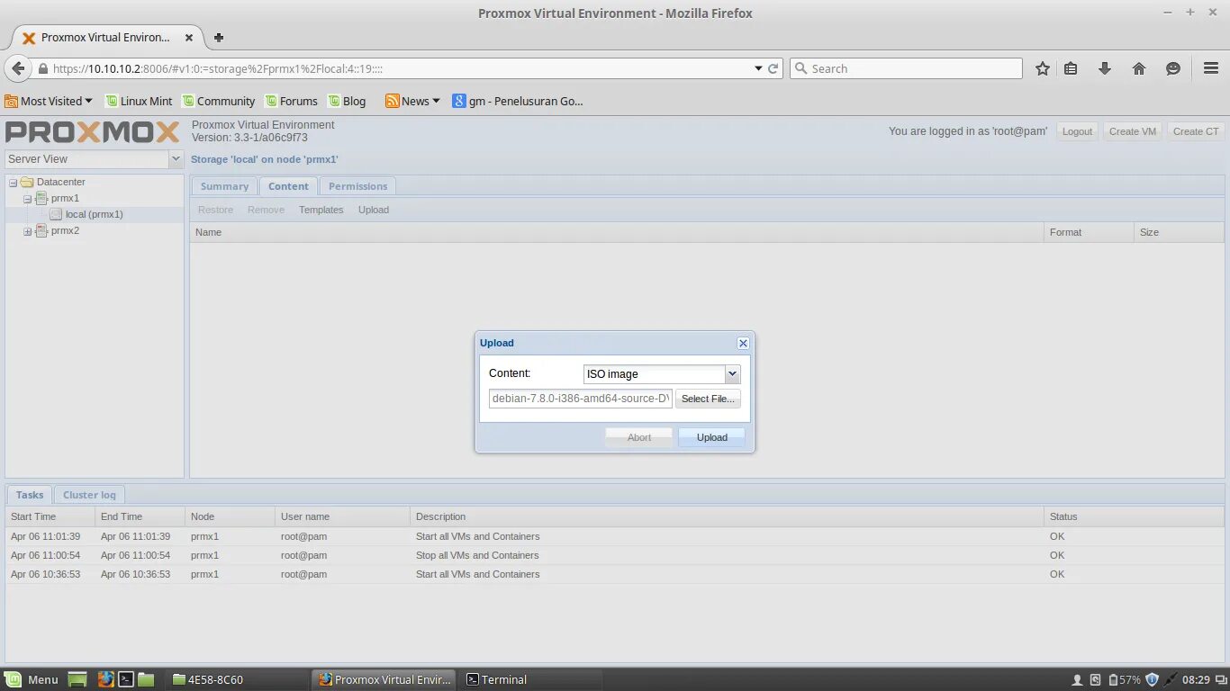Click the Proxmox logo
Viewport: 1230px width, 691px height.
[x=93, y=132]
